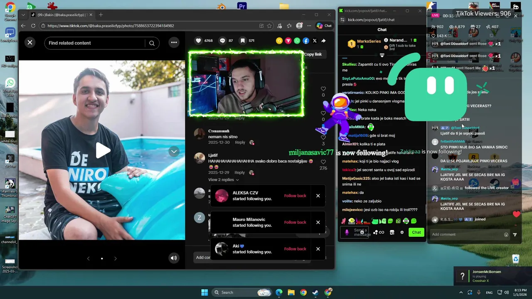Follow back Mauro Milanovic
Viewport: 532px width, 299px height.
coord(295,222)
